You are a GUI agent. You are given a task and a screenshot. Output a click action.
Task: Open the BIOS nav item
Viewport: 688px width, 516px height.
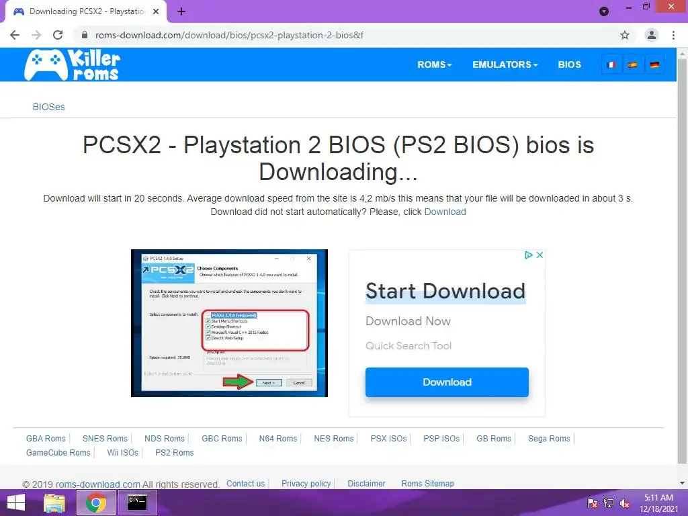click(570, 64)
